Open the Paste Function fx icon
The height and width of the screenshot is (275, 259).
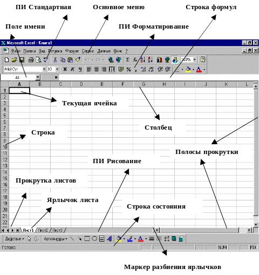(x=135, y=60)
